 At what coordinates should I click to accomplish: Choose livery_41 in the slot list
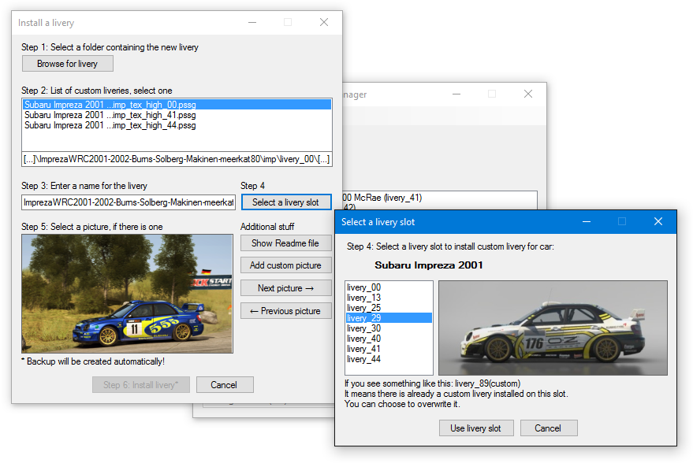pyautogui.click(x=389, y=348)
